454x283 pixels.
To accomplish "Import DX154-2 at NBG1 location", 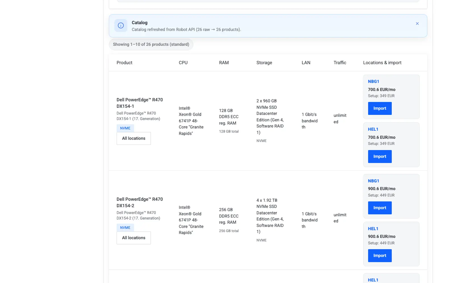I will coord(380,208).
